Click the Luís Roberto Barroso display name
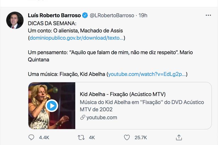Viewport: 218px width, 145px height. point(54,15)
